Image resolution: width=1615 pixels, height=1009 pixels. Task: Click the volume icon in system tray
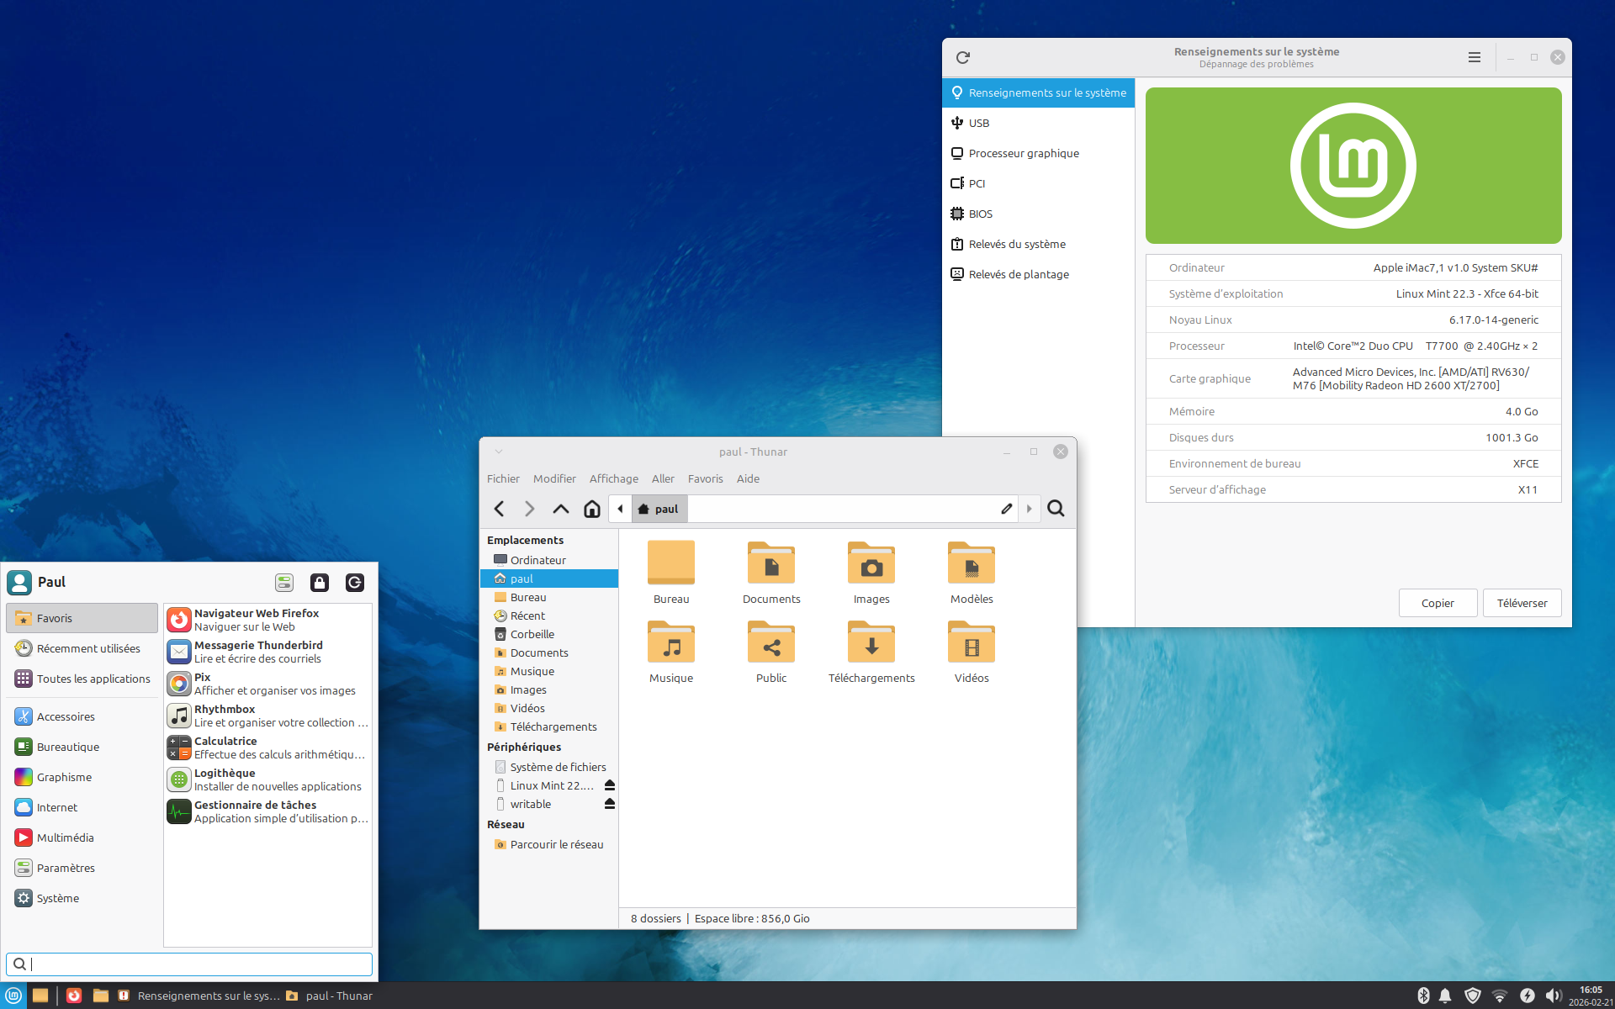pos(1553,996)
